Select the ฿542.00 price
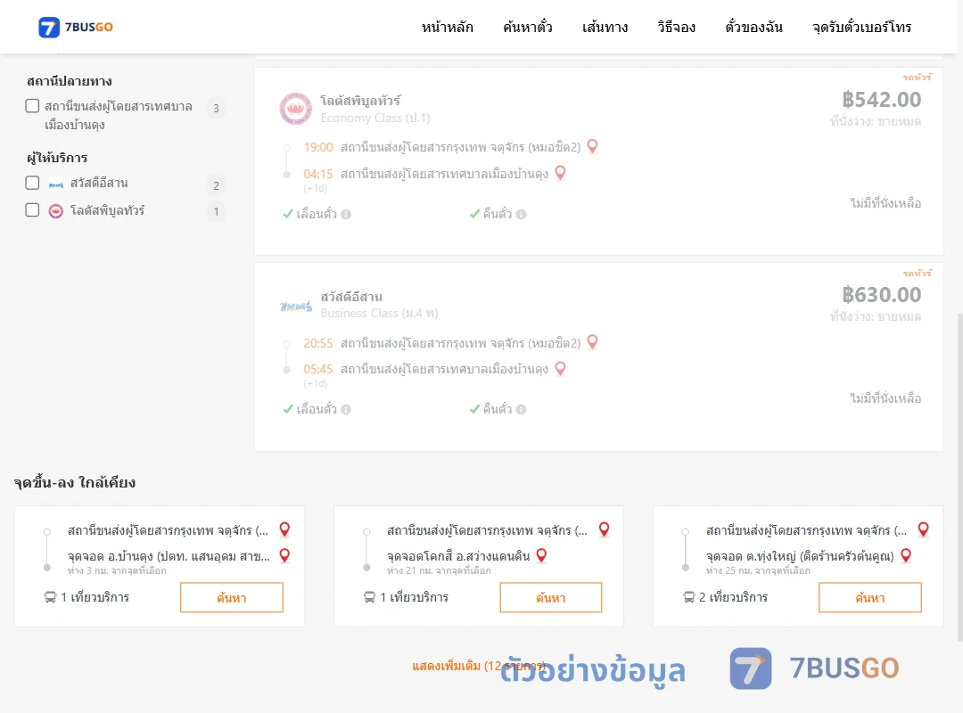The image size is (963, 713). coord(881,100)
